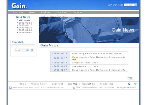Open Computex Taipei 2008 news link
The image size is (147, 105).
click(85, 63)
